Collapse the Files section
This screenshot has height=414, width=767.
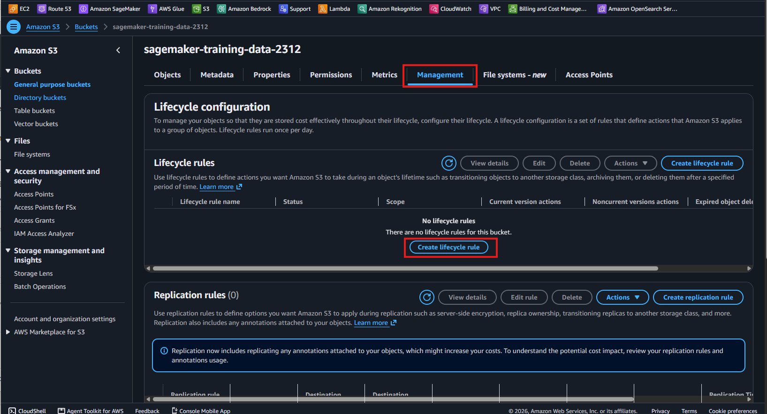click(x=8, y=141)
